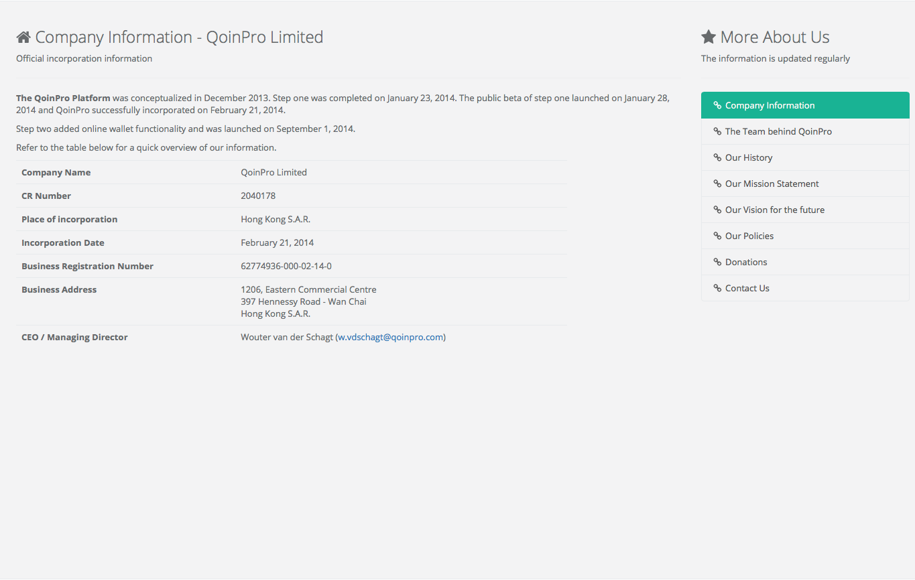Open the Donations page
The width and height of the screenshot is (915, 580).
(805, 262)
